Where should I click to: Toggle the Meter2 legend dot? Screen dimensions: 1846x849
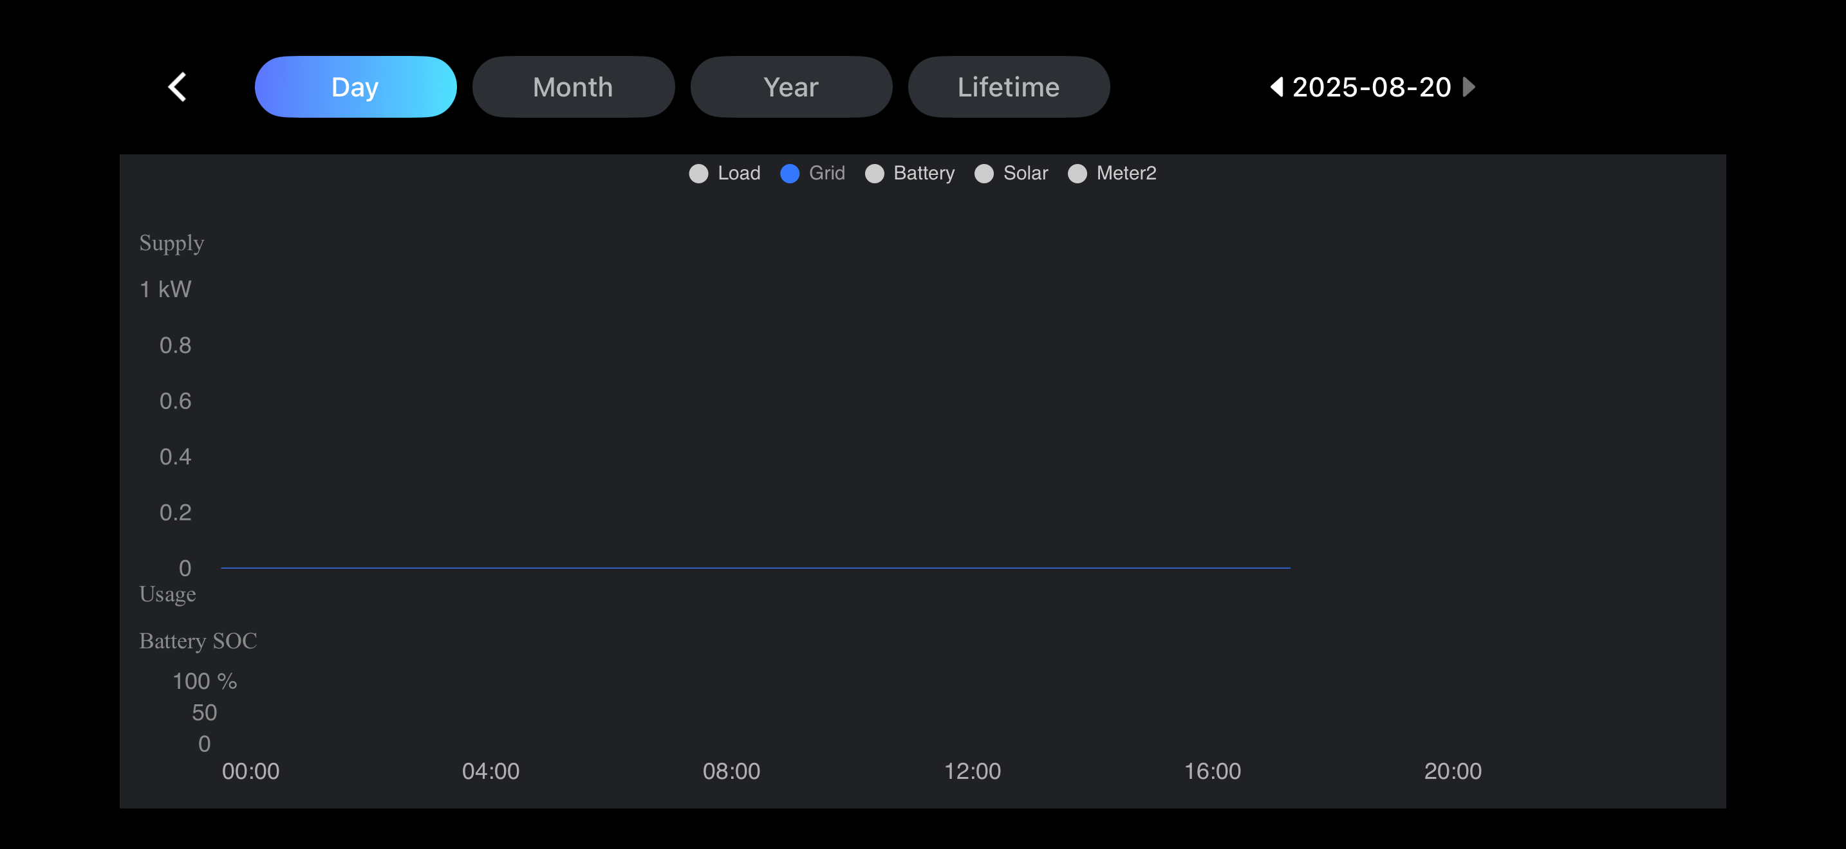point(1076,173)
